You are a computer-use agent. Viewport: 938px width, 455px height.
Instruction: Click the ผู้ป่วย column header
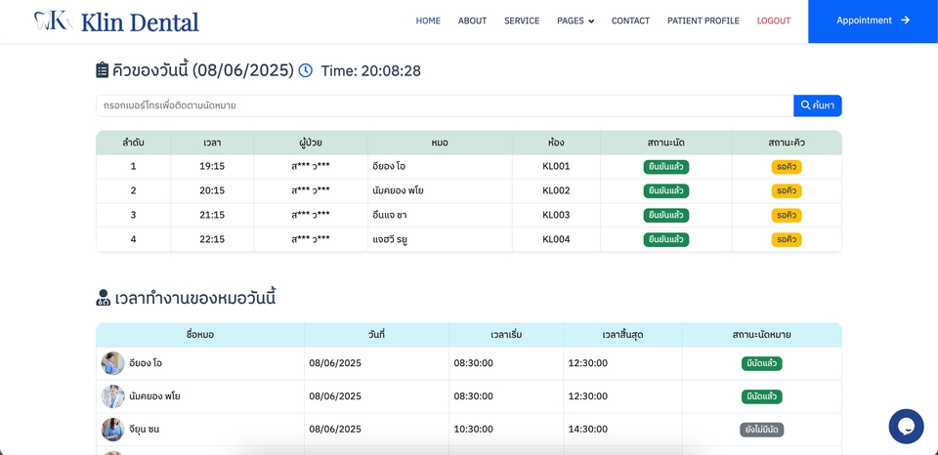311,143
